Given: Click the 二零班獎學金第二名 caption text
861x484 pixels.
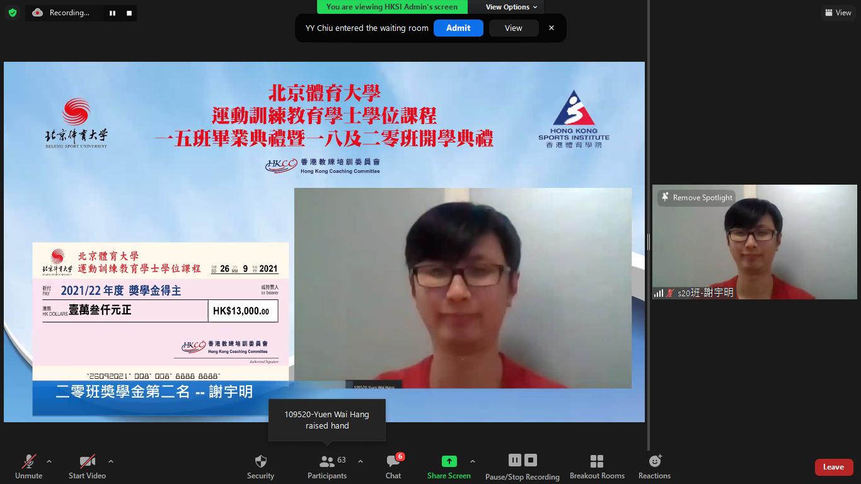Looking at the screenshot, I should (x=154, y=391).
